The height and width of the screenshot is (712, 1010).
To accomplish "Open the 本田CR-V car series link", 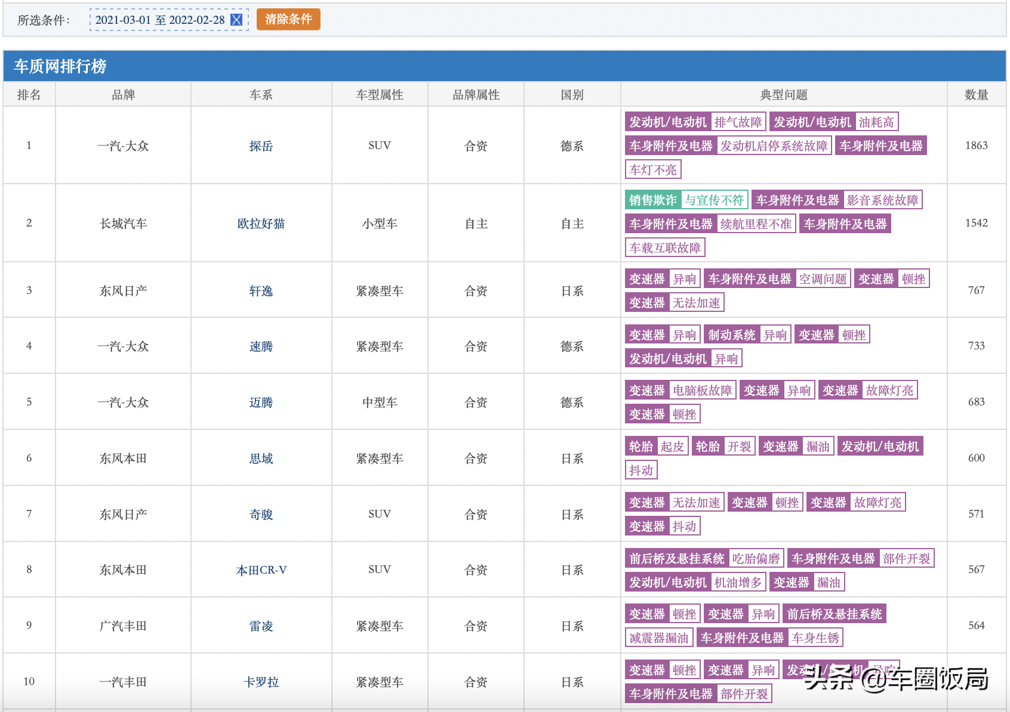I will 261,570.
